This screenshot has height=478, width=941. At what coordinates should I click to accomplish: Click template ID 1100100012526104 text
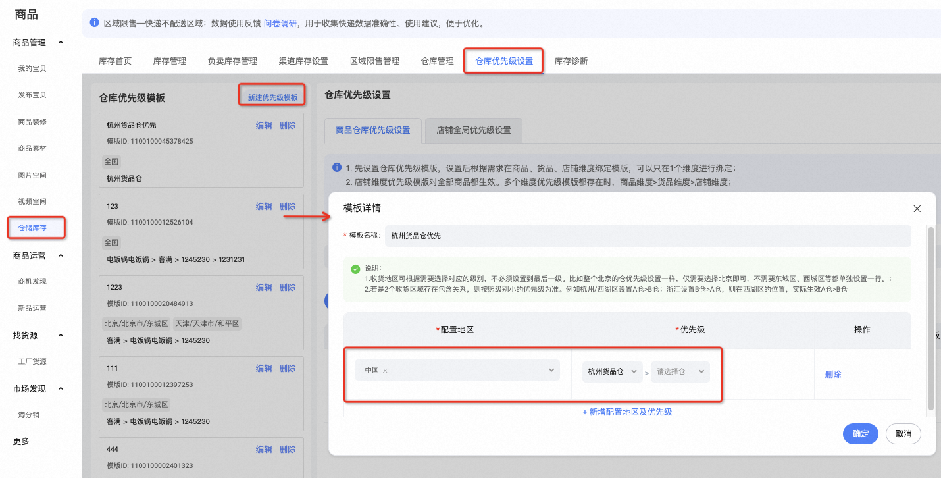coord(150,222)
